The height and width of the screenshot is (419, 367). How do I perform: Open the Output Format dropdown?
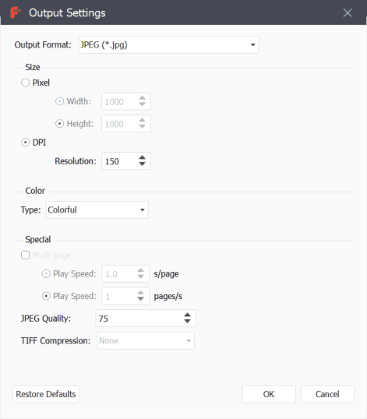click(x=168, y=44)
